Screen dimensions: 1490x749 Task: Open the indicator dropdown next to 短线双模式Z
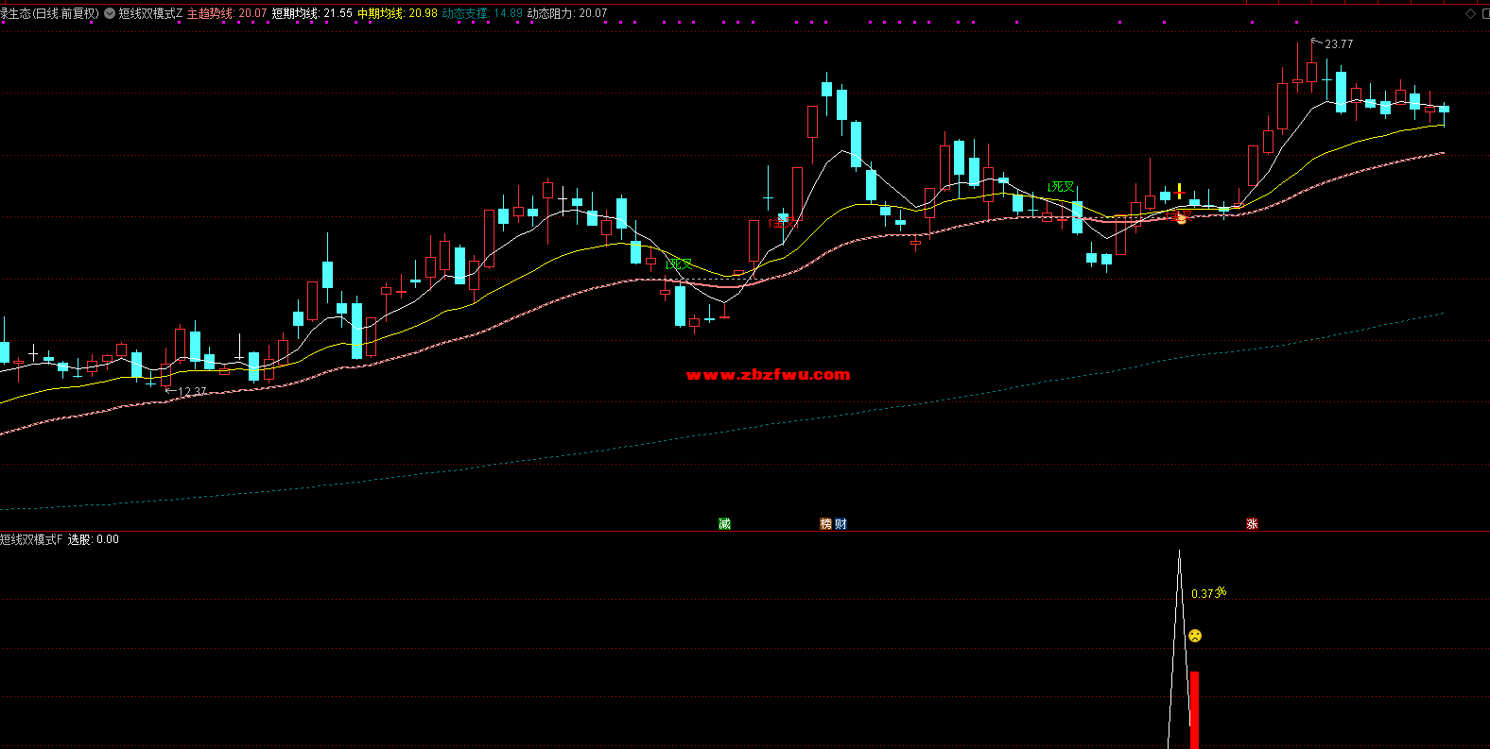[x=110, y=13]
